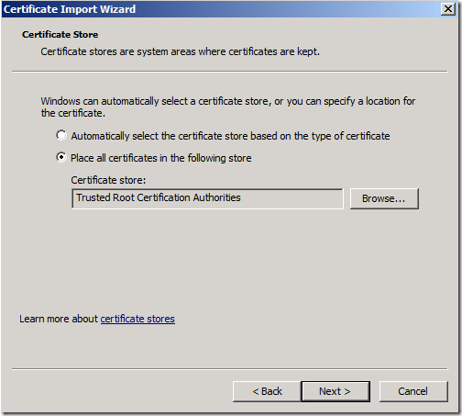462x416 pixels.
Task: Choose the 'Place all certificates' radio button
Action: [61, 157]
